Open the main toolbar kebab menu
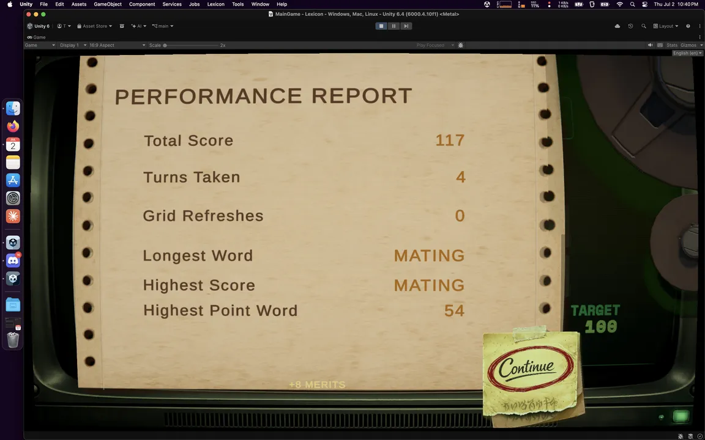Viewport: 705px width, 440px height. (x=699, y=26)
